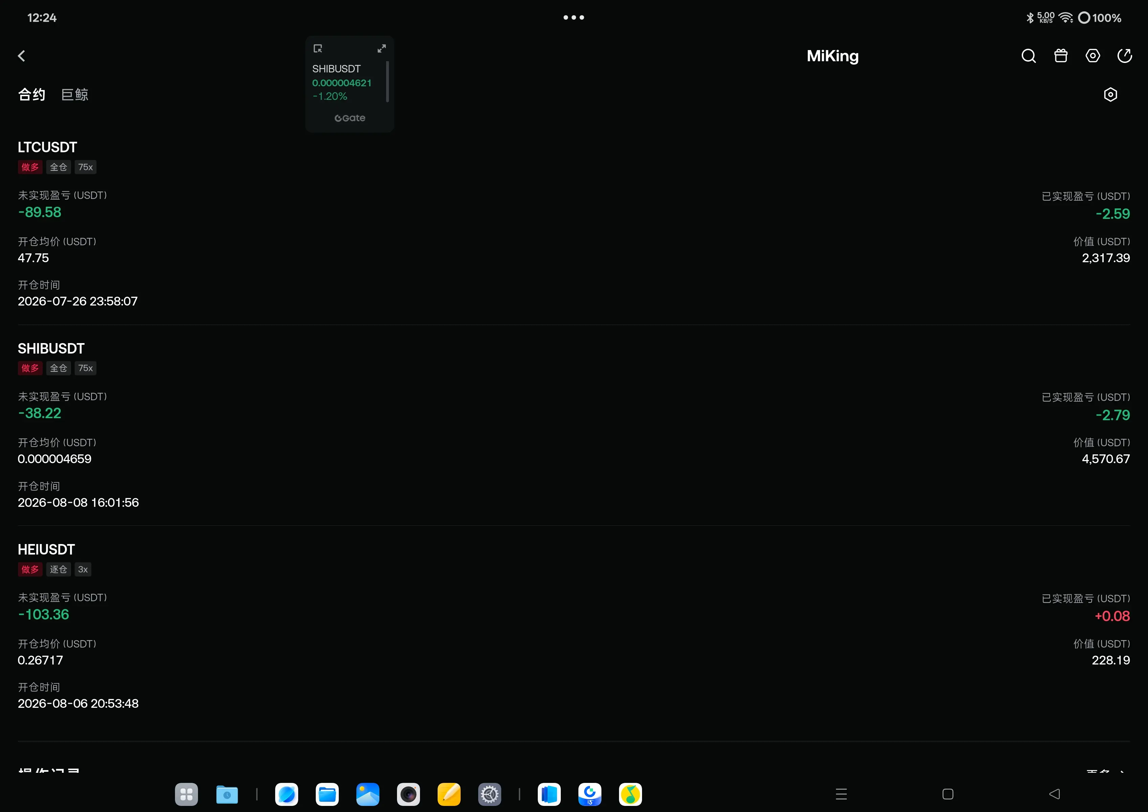Tap SHIBUSDT label in floating widget

[x=336, y=69]
